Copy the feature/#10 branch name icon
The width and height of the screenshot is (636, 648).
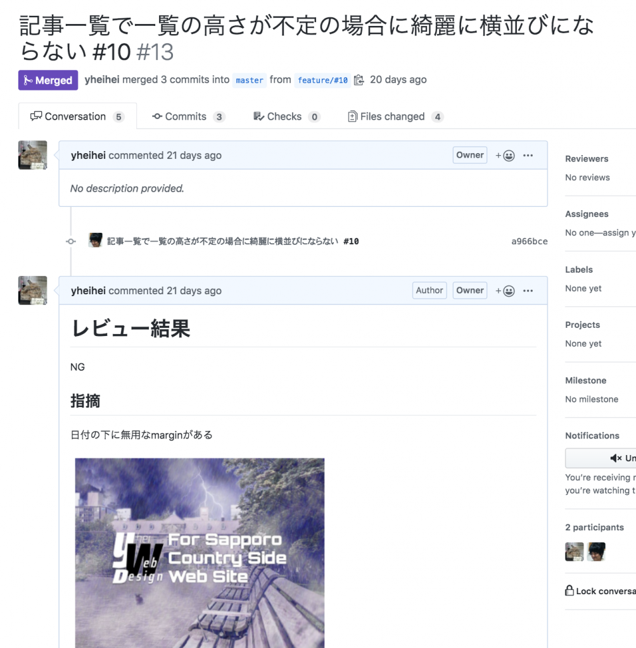(359, 80)
